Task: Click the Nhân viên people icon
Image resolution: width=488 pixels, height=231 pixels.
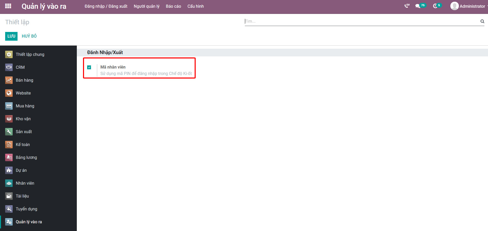Action: coord(9,183)
